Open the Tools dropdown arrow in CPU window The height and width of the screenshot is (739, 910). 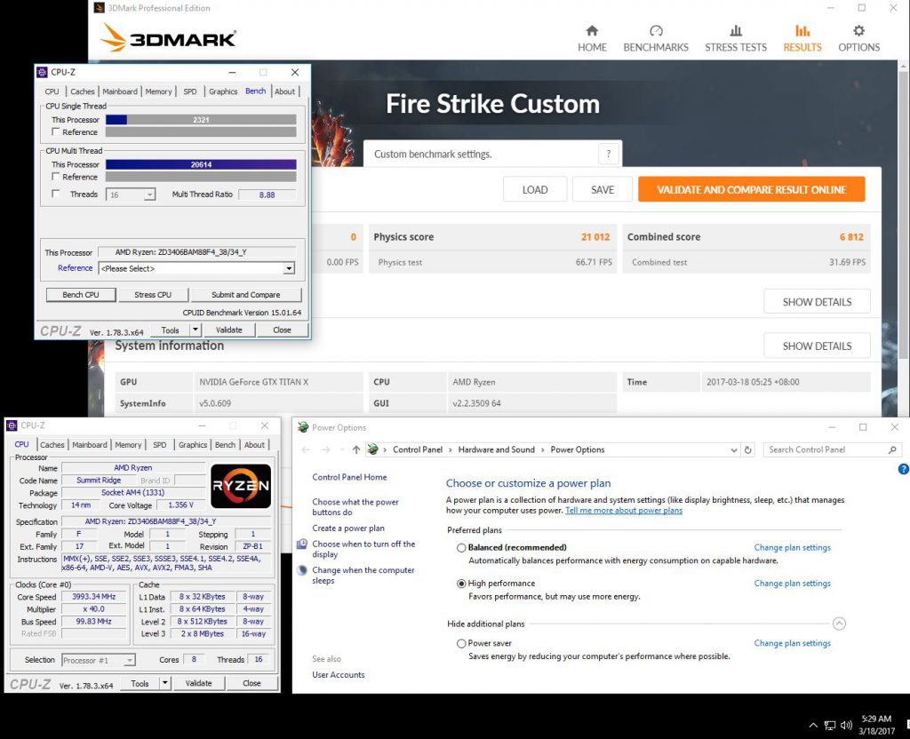[165, 683]
